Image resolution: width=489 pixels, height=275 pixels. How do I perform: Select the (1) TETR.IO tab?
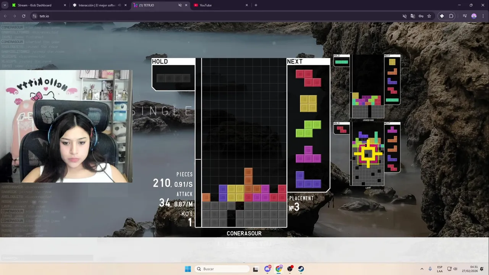point(160,5)
